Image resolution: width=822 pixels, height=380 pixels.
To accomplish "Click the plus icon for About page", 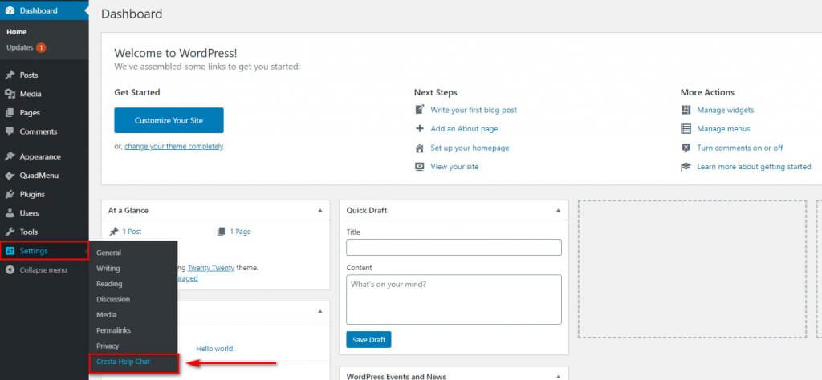I will (x=419, y=129).
